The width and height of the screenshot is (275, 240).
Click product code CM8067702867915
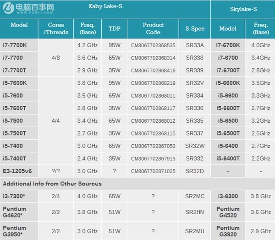pos(153,158)
